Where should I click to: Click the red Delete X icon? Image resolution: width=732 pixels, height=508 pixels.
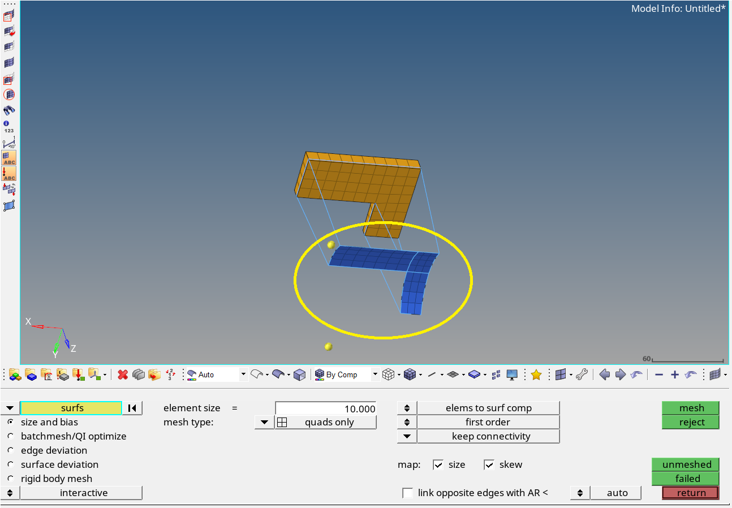123,374
